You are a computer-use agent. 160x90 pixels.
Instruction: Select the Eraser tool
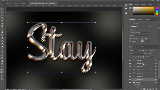click(x=2, y=38)
